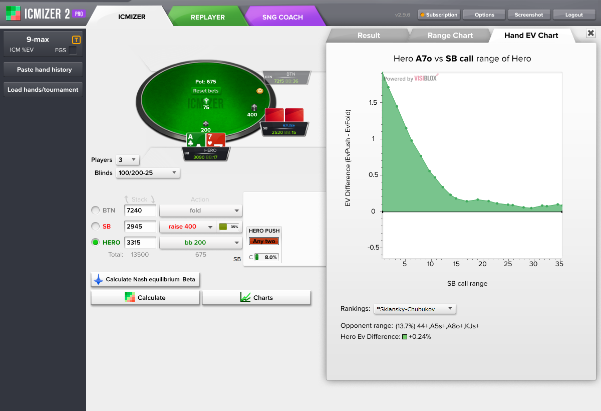This screenshot has height=411, width=601.
Task: Click Hero's 7 of hearts card
Action: (216, 140)
